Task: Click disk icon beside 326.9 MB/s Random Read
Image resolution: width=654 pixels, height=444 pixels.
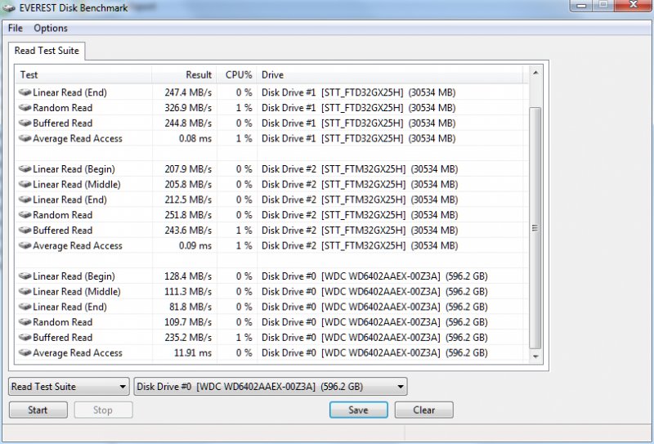Action: (x=25, y=108)
